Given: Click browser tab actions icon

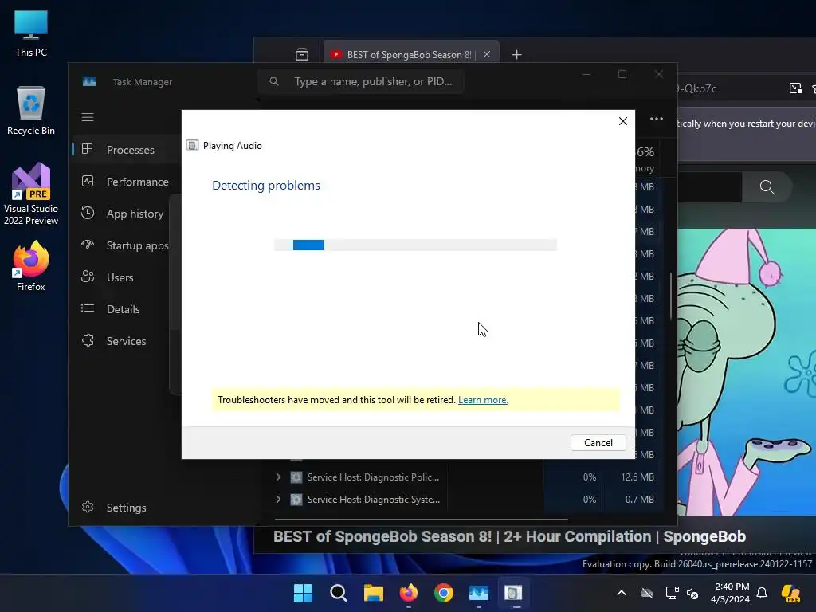Looking at the screenshot, I should coord(302,54).
